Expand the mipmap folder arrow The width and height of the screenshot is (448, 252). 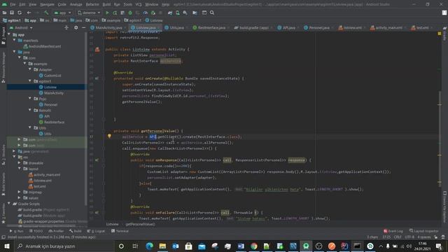tap(19, 192)
